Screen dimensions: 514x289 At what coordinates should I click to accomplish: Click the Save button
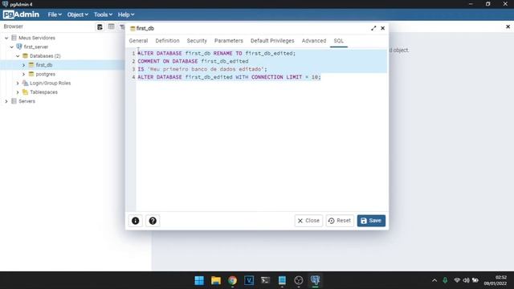[371, 221]
